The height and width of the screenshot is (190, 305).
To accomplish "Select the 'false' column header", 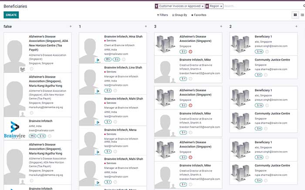I will pyautogui.click(x=7, y=27).
